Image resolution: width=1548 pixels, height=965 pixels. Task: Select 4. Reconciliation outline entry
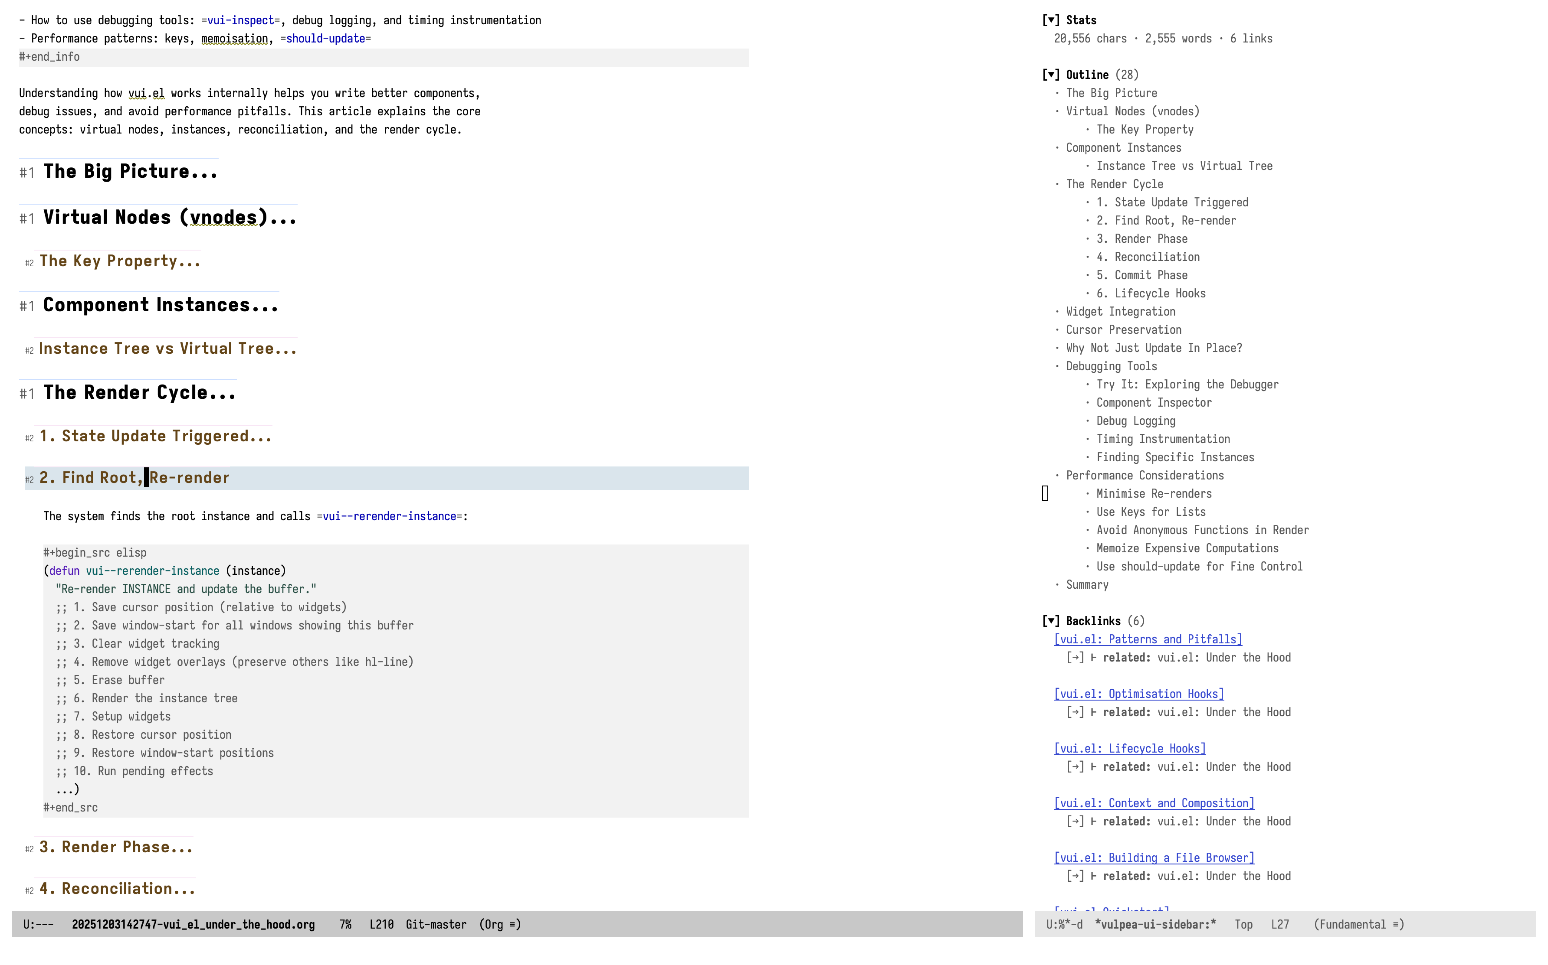[1148, 257]
